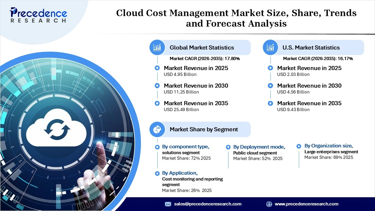Click the bullet beside USD 4.56 Billion
Image resolution: width=375 pixels, height=211 pixels.
pos(271,86)
